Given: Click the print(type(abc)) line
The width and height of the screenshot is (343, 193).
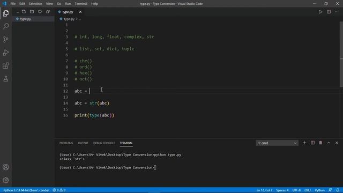Looking at the screenshot, I should [94, 115].
